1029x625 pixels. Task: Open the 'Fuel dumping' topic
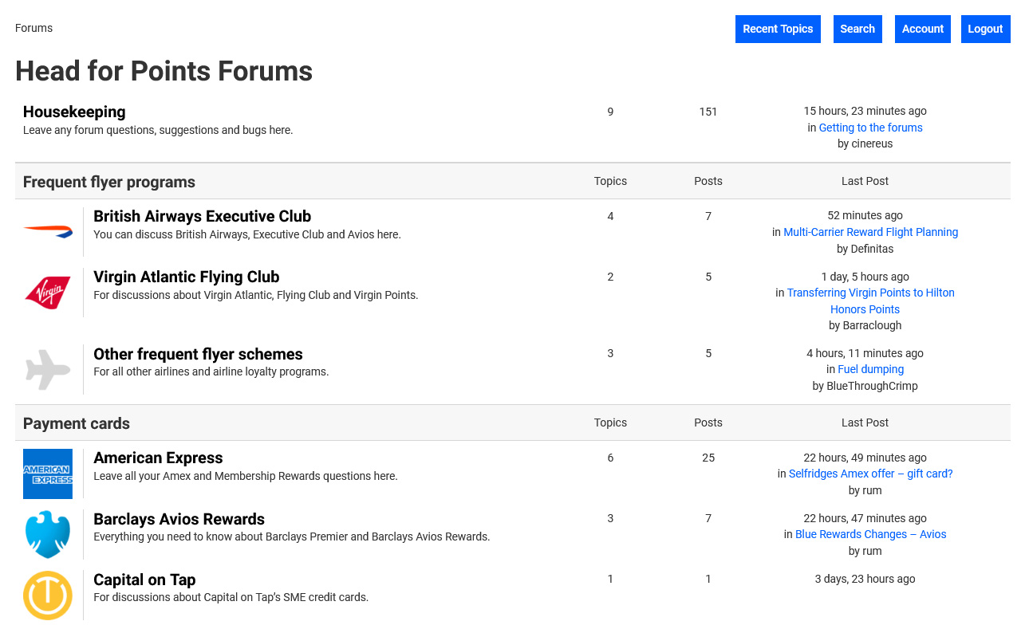tap(870, 369)
